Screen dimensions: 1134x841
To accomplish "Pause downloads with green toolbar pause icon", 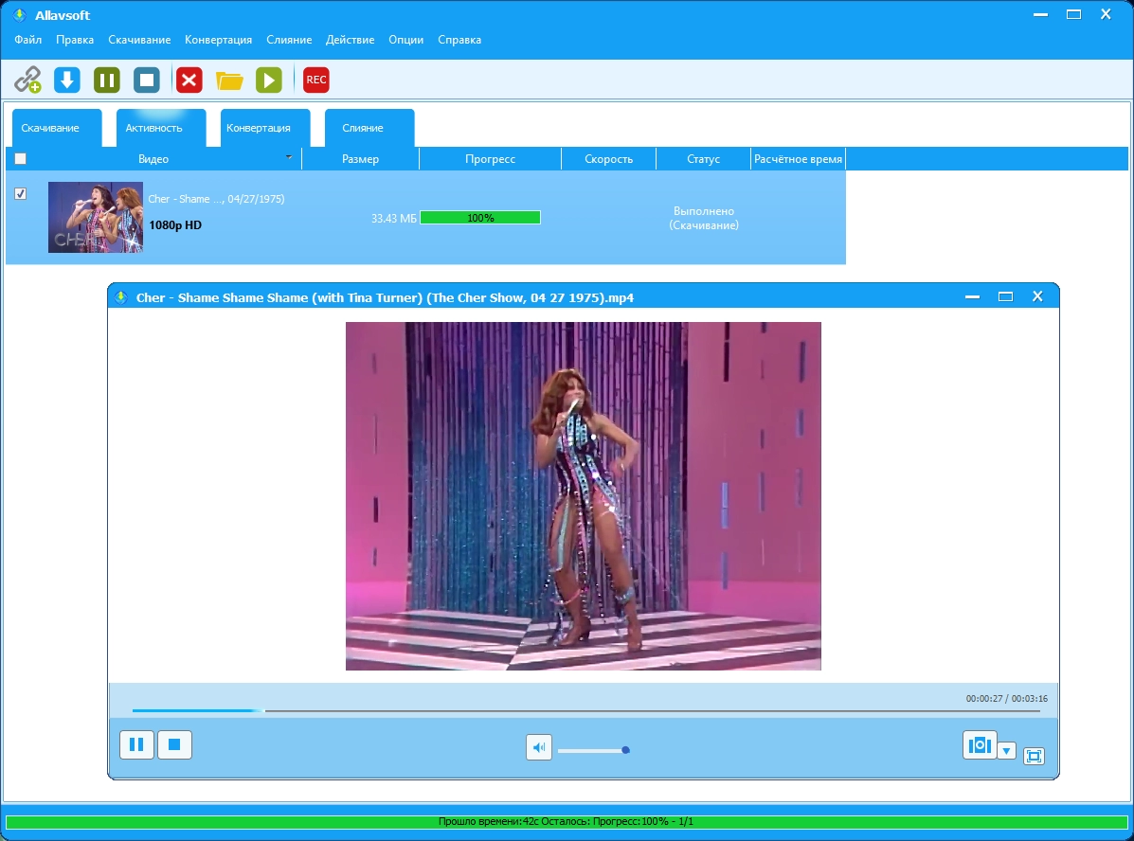I will pos(107,80).
